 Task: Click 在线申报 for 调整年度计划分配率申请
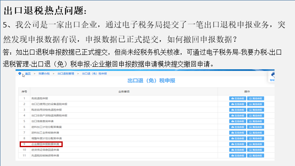(x=238, y=139)
